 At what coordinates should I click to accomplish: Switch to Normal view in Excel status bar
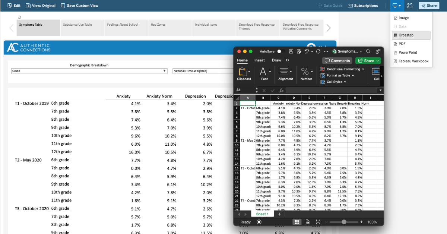click(297, 222)
